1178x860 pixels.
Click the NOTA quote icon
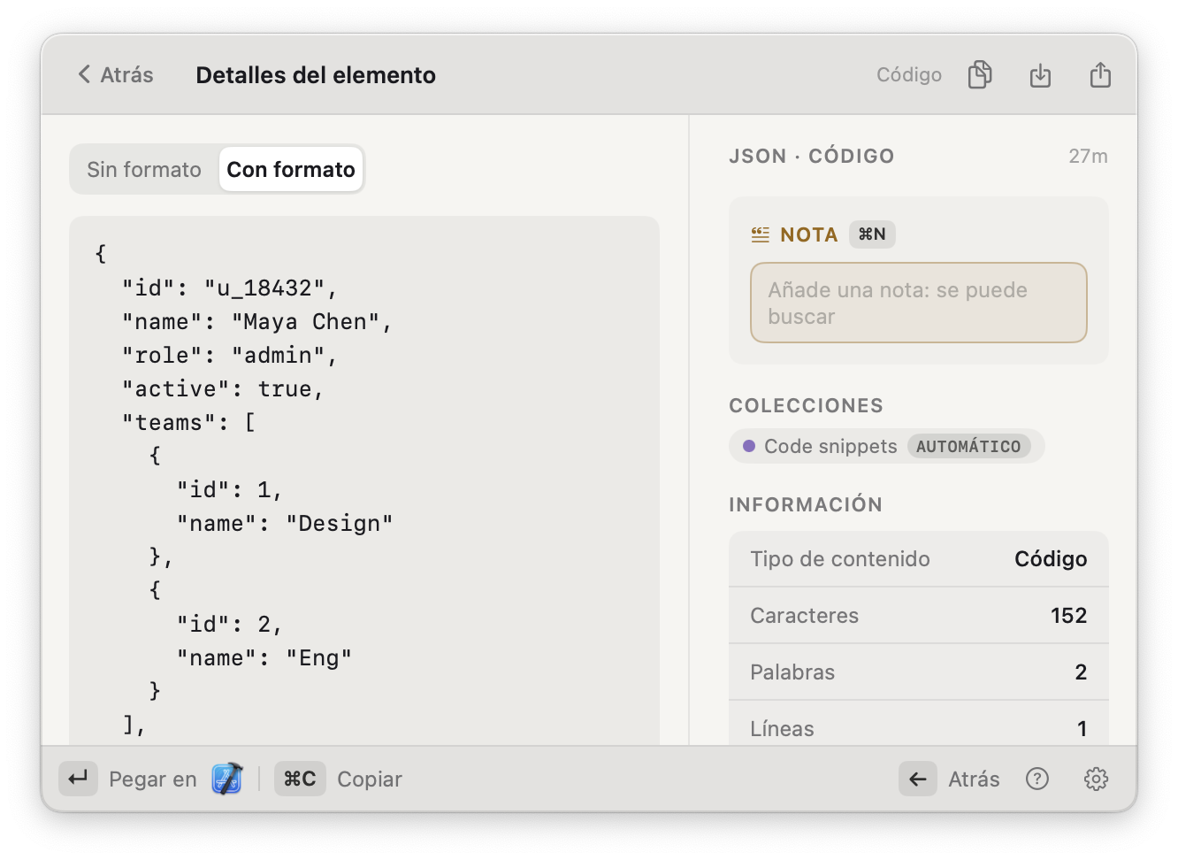[761, 234]
